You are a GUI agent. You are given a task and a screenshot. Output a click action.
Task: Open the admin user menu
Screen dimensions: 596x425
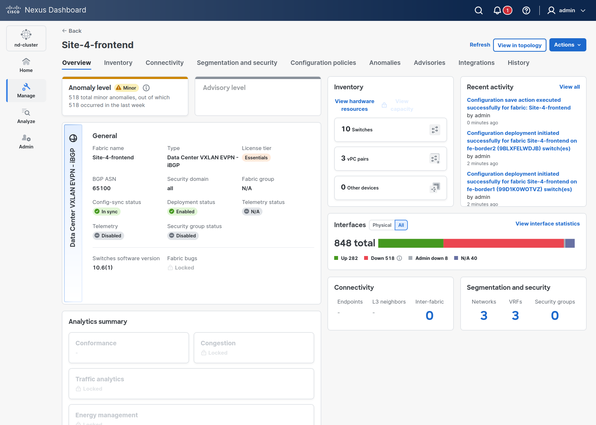pos(566,10)
